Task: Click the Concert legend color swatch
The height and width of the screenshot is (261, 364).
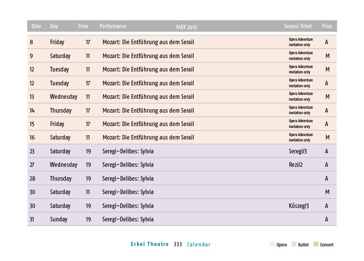Action: 316,244
